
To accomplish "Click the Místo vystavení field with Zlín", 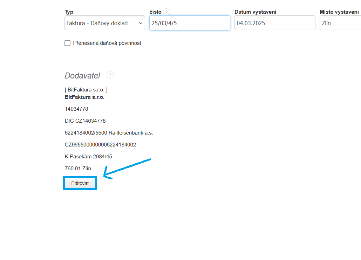I will 340,23.
